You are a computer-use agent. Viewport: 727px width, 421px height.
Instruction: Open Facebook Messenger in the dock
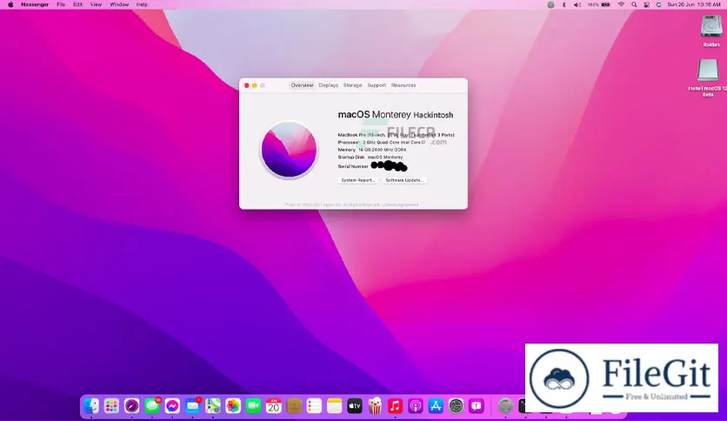click(x=172, y=406)
